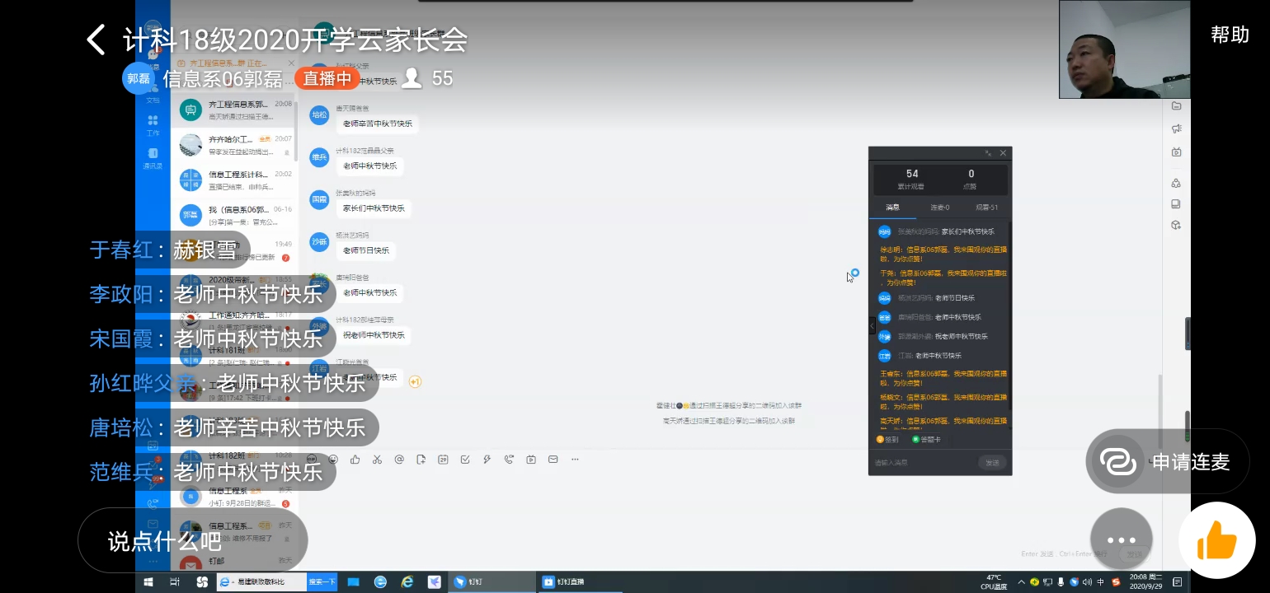
Task: Click the 申请连麦 request mic button
Action: pos(1167,462)
